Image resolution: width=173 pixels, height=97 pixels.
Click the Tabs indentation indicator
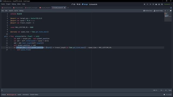tap(170, 90)
